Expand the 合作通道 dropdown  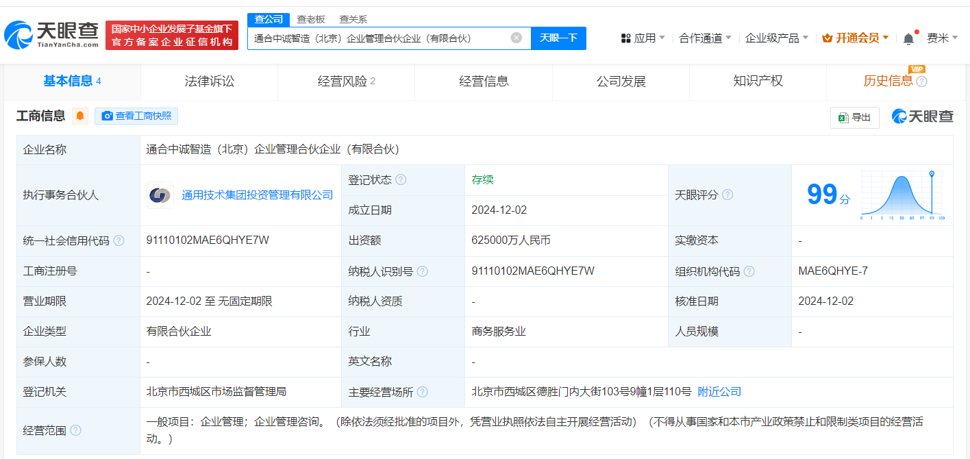(x=705, y=38)
